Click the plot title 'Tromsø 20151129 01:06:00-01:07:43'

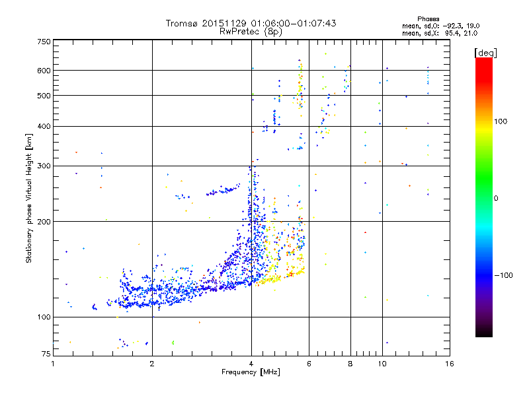[251, 23]
